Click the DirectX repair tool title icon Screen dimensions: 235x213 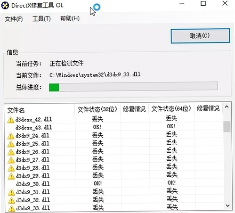click(5, 6)
